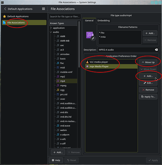Open the Default Applications sidebar entry

24,16
